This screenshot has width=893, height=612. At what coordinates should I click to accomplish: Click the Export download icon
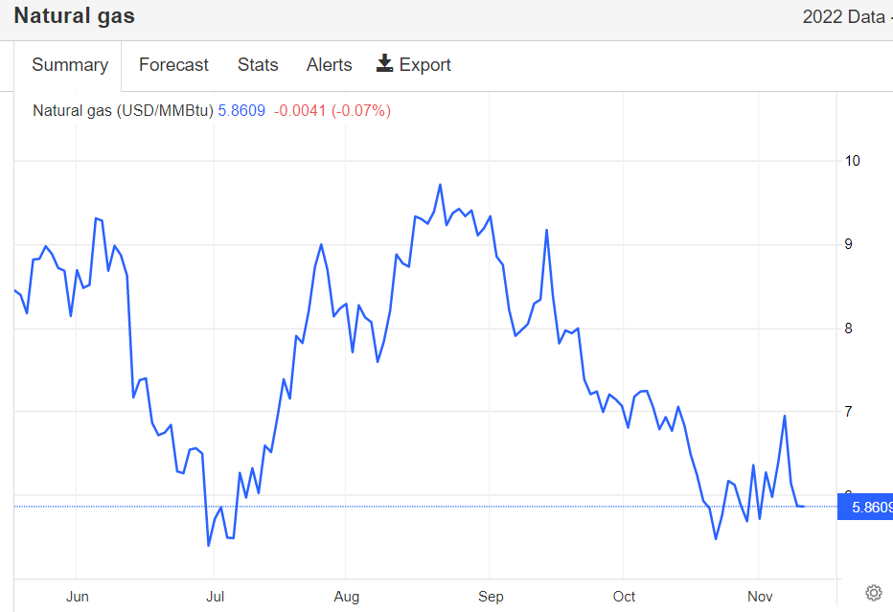point(385,64)
